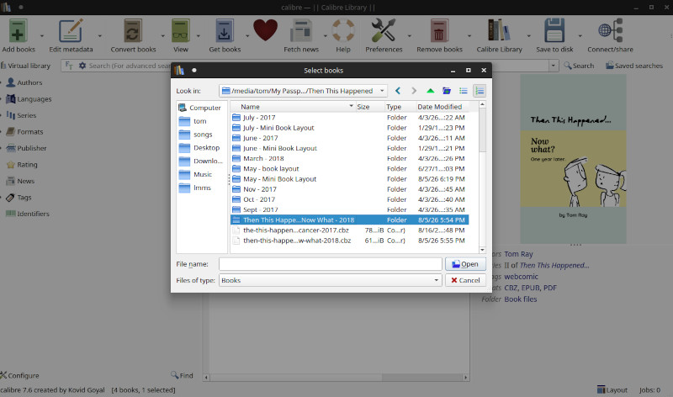Click the Tom Ray author link
This screenshot has height=397, width=673.
(518, 254)
